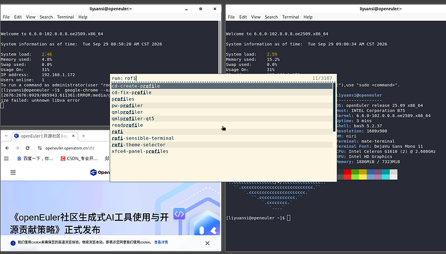Click the blue info icon in cookie banner
The height and width of the screenshot is (254, 446).
click(13, 243)
